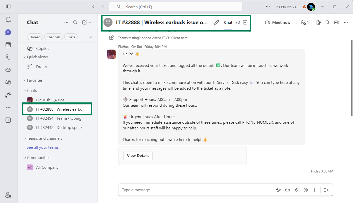Toggle the navigation pane icon in title bar
The width and height of the screenshot is (353, 203).
point(8,7)
